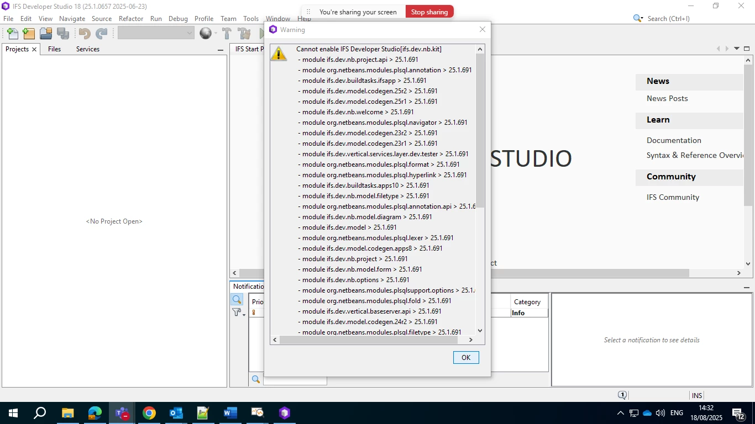Switch to the Services tab

pos(88,49)
